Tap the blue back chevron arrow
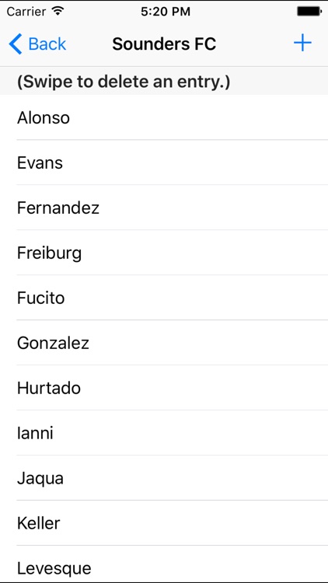 pos(16,44)
